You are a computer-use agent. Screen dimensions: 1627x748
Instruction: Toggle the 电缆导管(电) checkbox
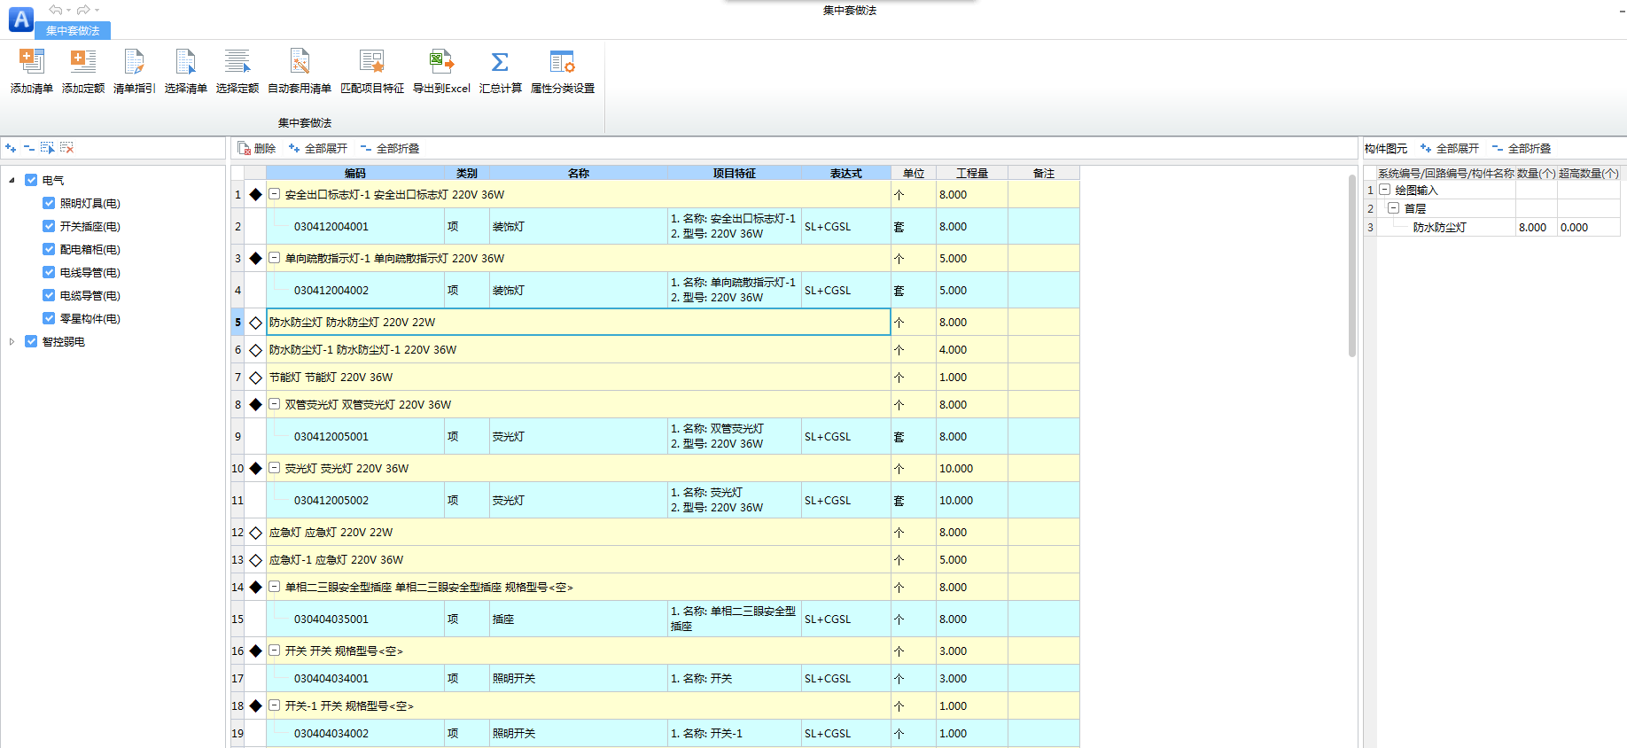tap(49, 295)
